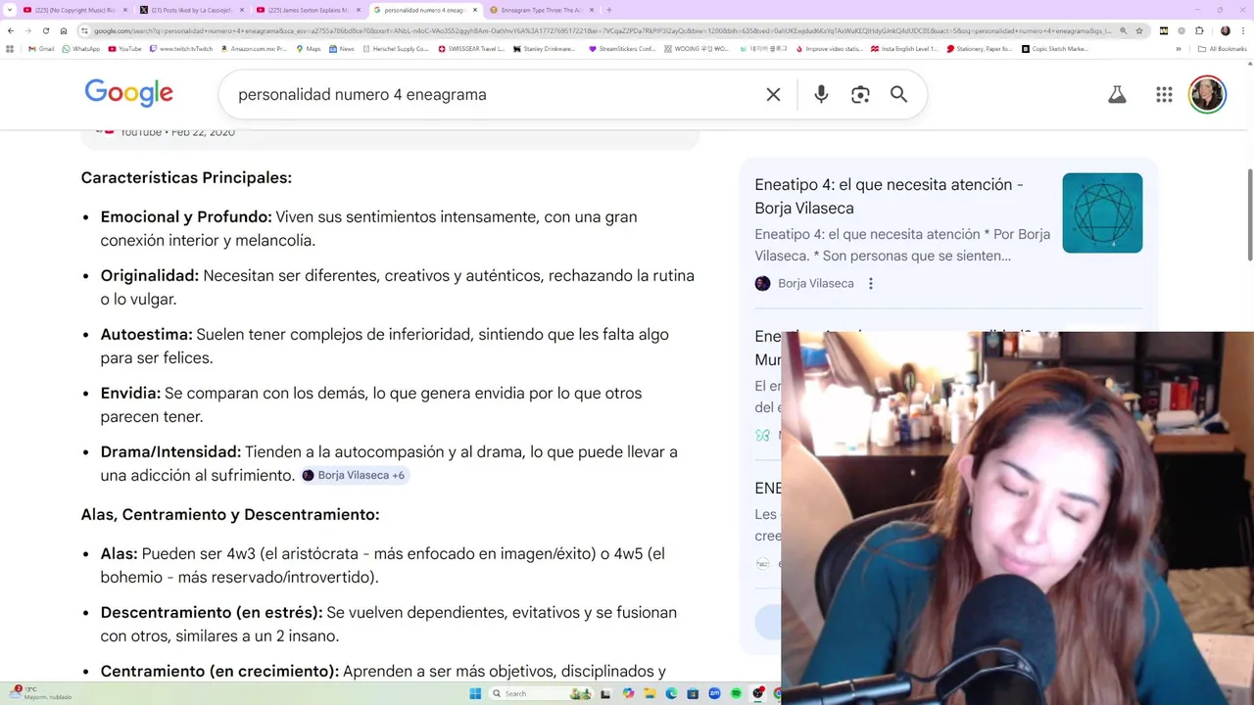1254x705 pixels.
Task: Open the twitch.tv bookmark
Action: point(181,49)
